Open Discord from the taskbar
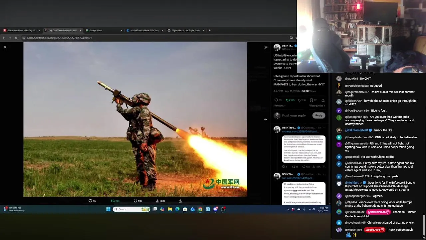The image size is (426, 240). point(215,209)
